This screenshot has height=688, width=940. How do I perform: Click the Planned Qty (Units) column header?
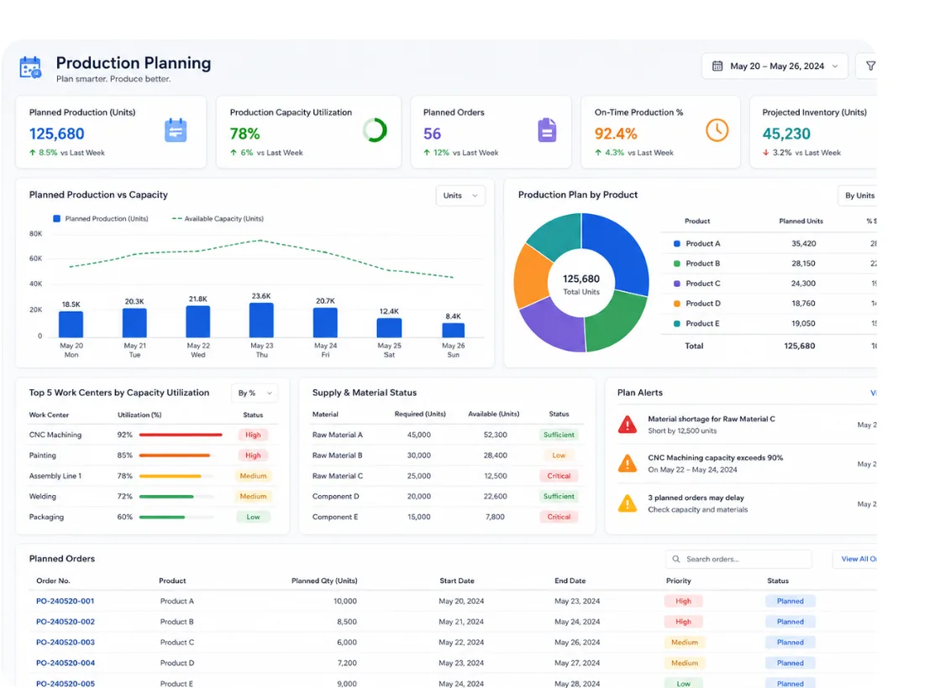[324, 581]
